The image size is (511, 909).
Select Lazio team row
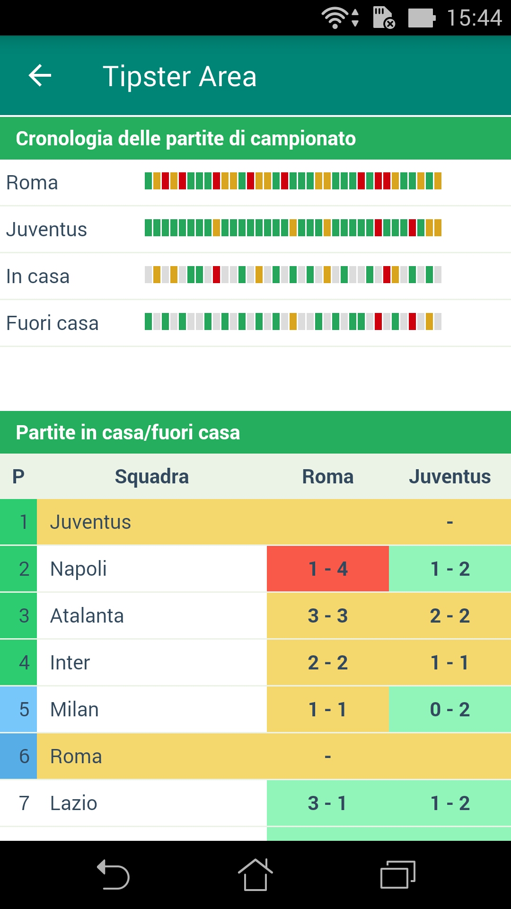[255, 803]
